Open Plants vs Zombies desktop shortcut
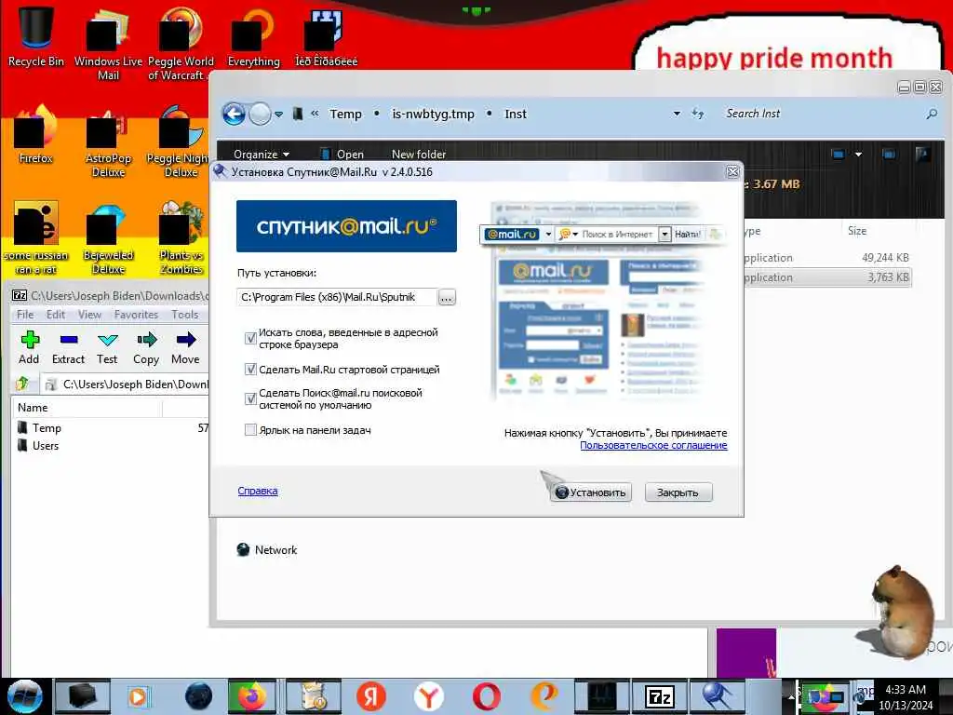This screenshot has height=715, width=953. (x=181, y=238)
